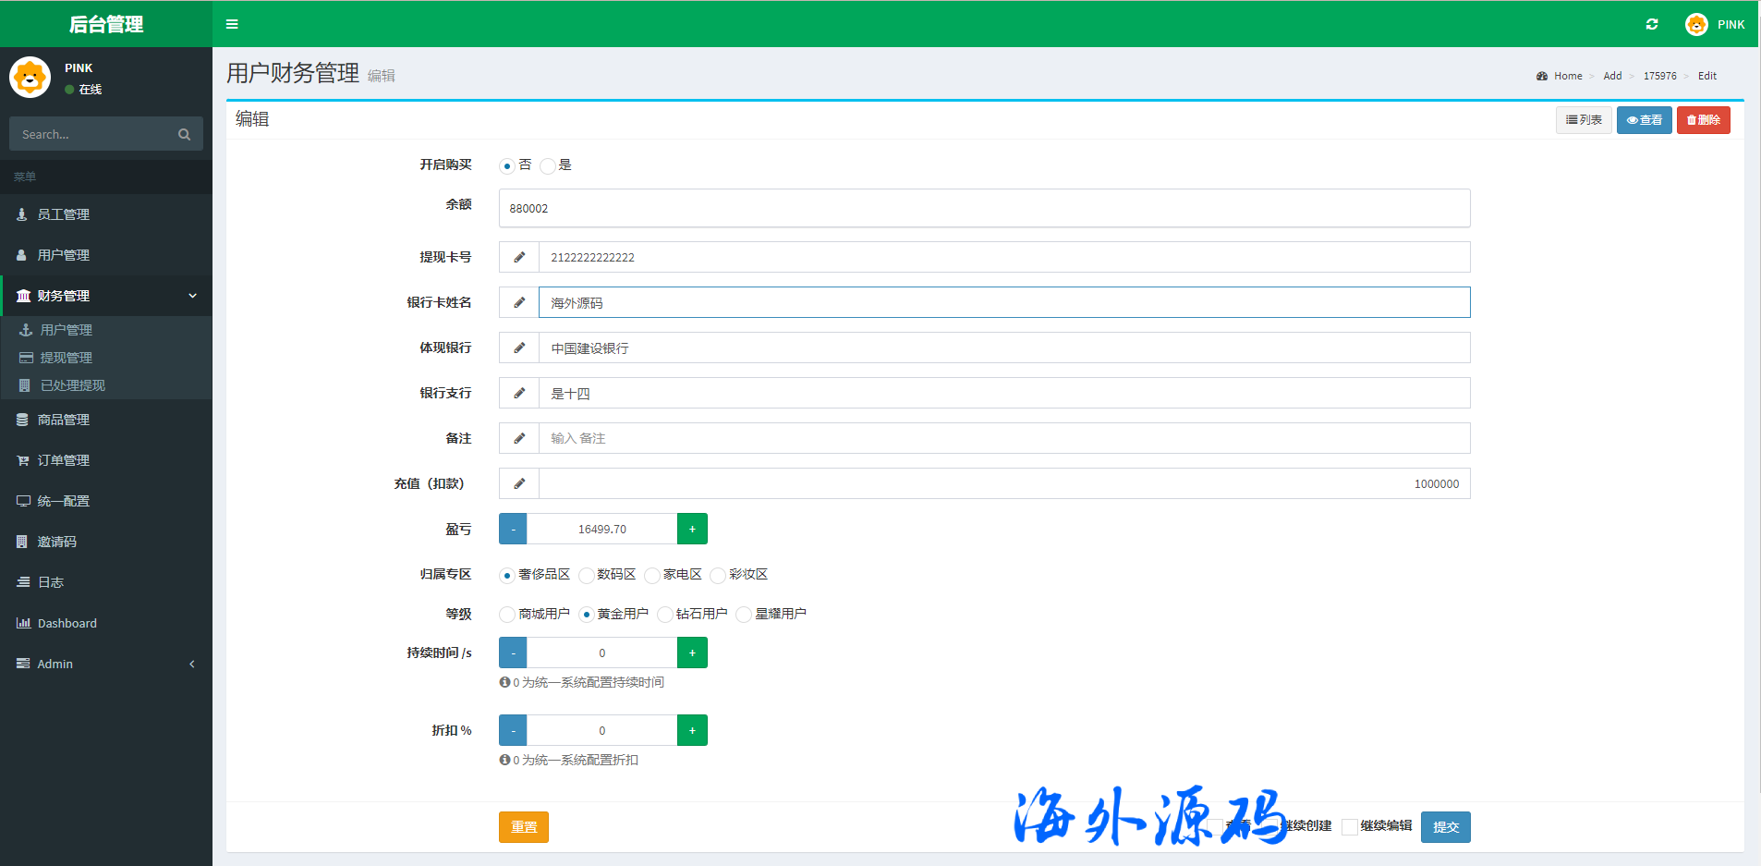Open 提现管理 submenu item

(67, 358)
